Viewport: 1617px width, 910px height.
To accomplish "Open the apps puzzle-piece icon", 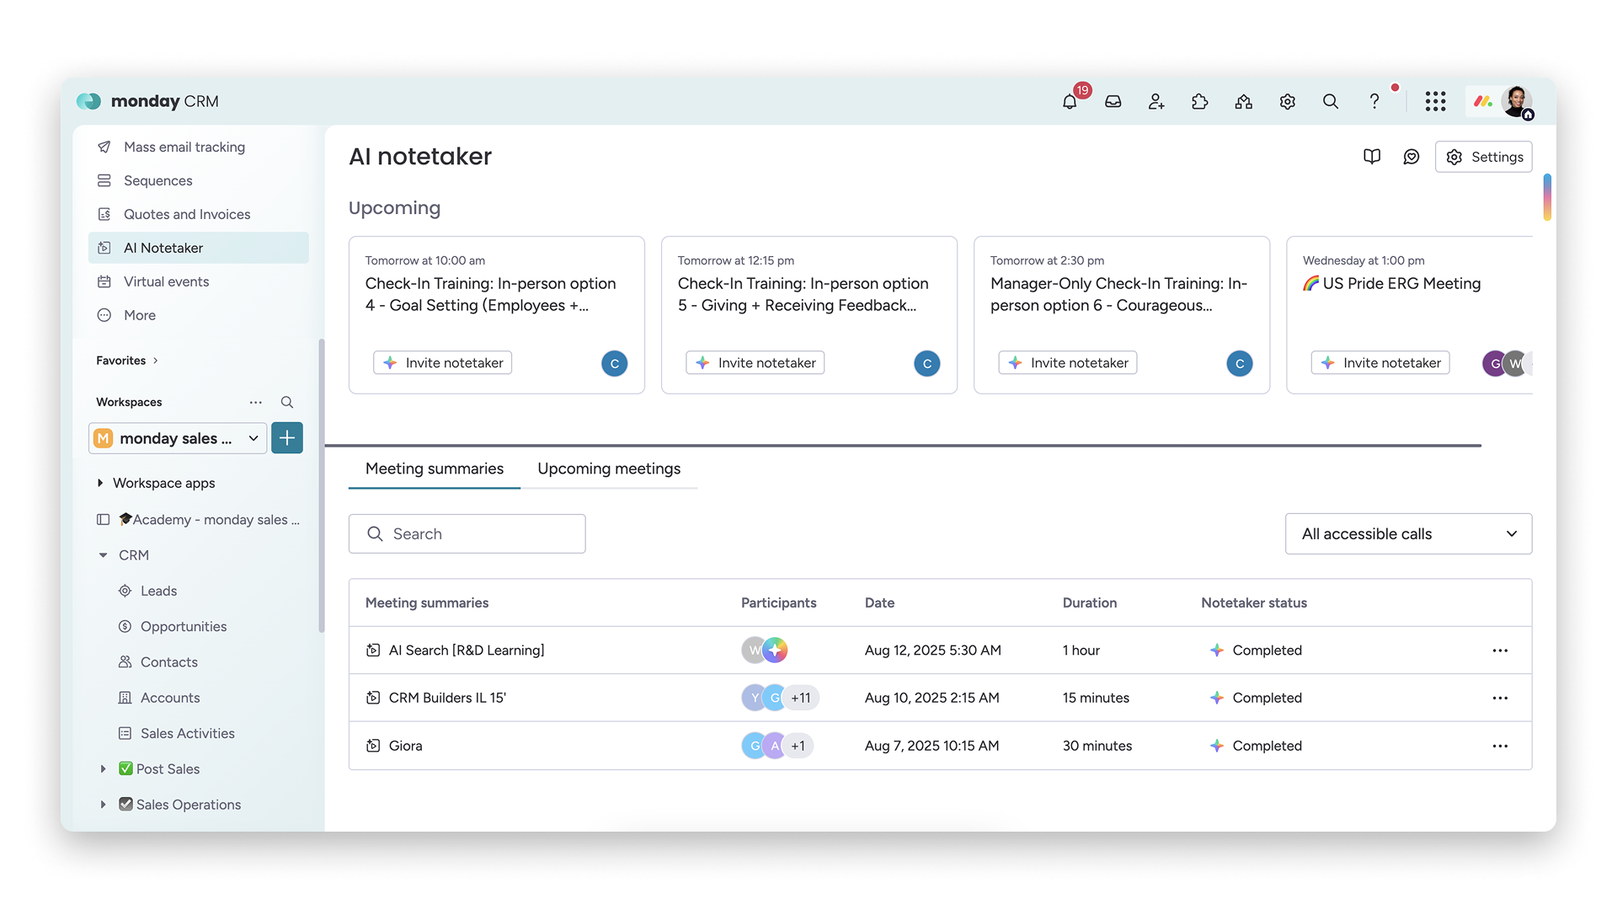I will point(1200,102).
